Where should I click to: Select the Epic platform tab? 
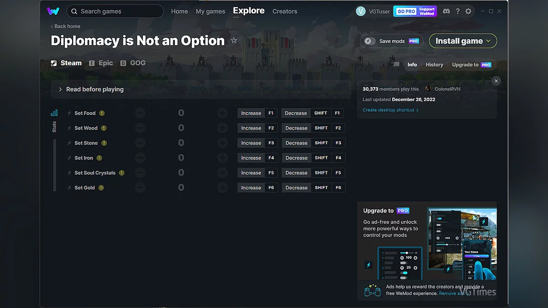101,63
